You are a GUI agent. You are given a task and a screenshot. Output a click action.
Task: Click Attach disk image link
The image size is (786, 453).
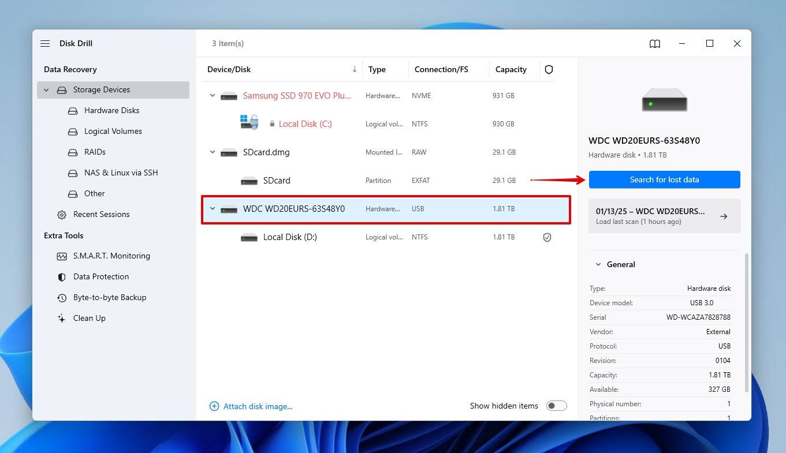click(x=258, y=406)
